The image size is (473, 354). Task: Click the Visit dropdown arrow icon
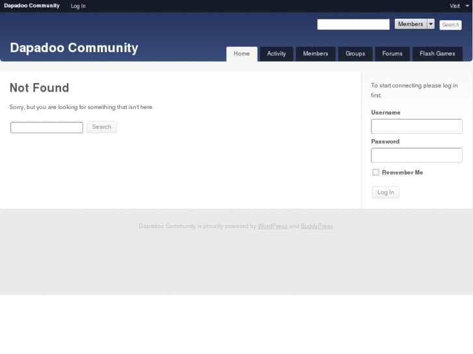[x=467, y=6]
